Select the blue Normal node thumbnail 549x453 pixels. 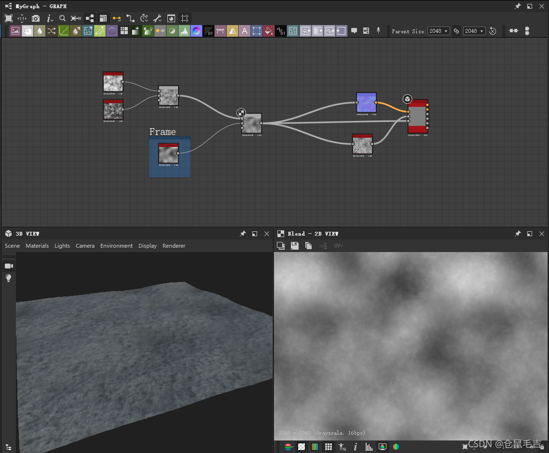coord(366,103)
